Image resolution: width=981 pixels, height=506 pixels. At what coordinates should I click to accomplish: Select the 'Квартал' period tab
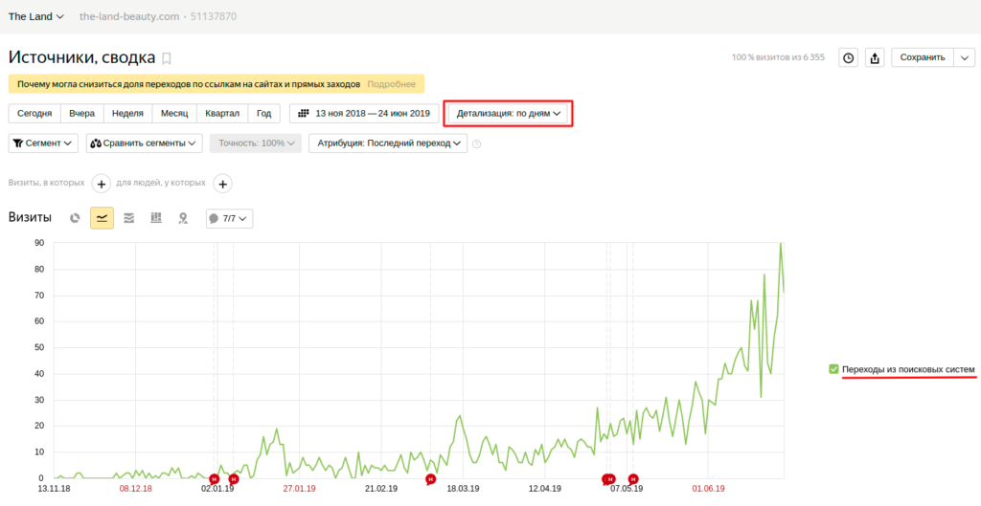222,113
